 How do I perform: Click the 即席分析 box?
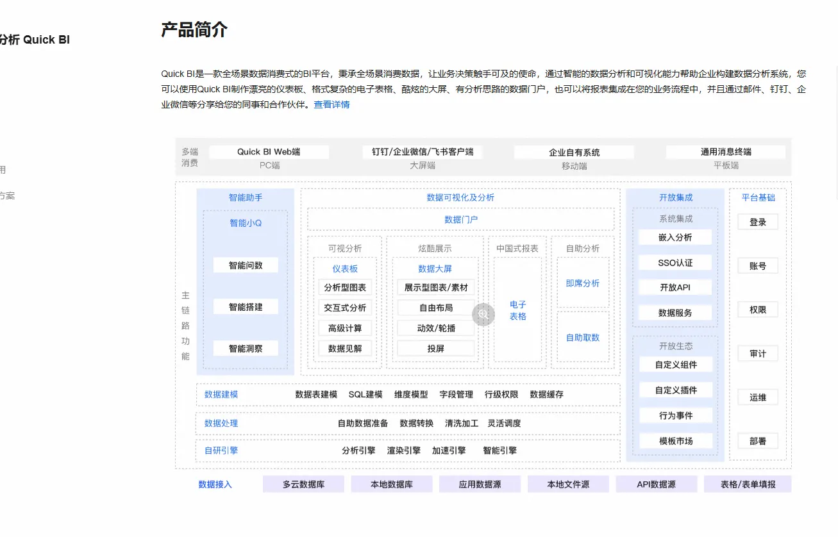click(x=583, y=283)
